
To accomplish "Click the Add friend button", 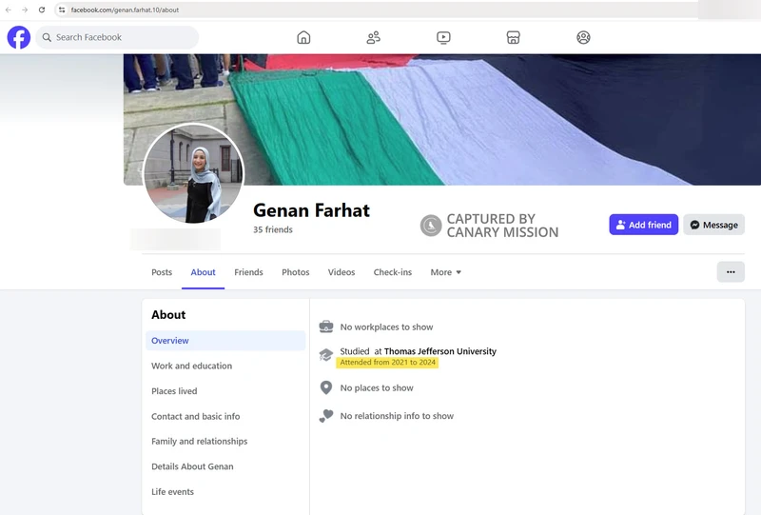I will (644, 225).
